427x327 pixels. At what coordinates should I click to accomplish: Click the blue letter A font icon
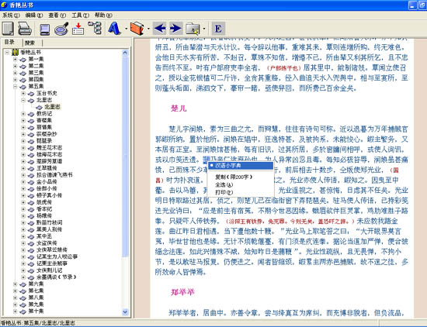114,28
